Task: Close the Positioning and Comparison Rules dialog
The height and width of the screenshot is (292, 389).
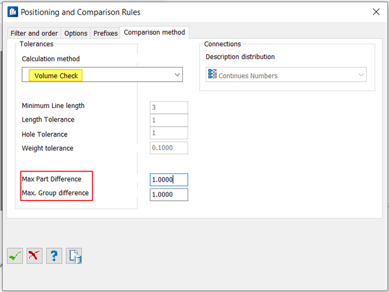Action: (377, 12)
